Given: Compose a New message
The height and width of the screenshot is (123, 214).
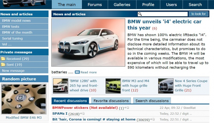Looking at the screenshot, I should [13, 70].
